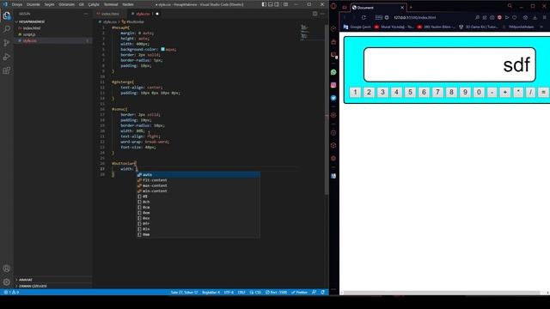
Task: Open the Dosya menu
Action: (x=17, y=4)
